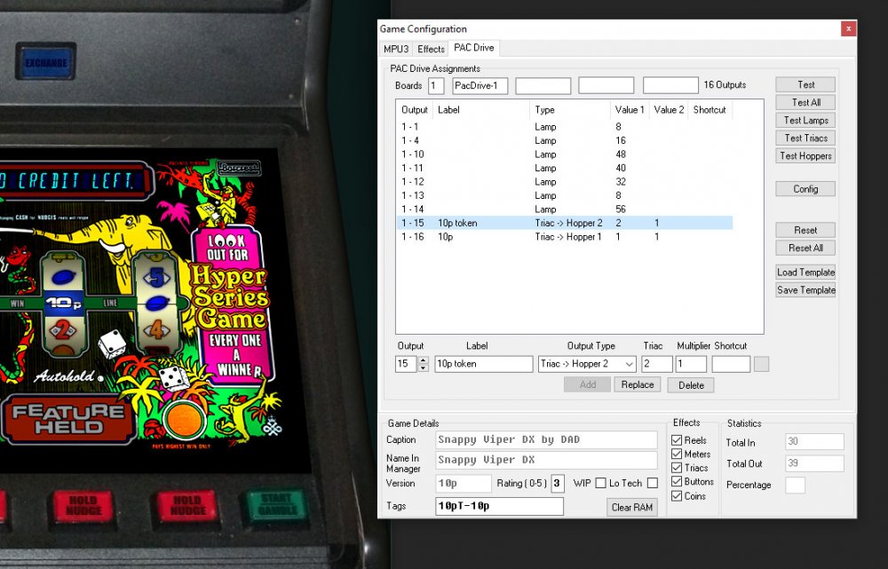Enable the WIP checkbox
The width and height of the screenshot is (888, 569).
point(601,483)
